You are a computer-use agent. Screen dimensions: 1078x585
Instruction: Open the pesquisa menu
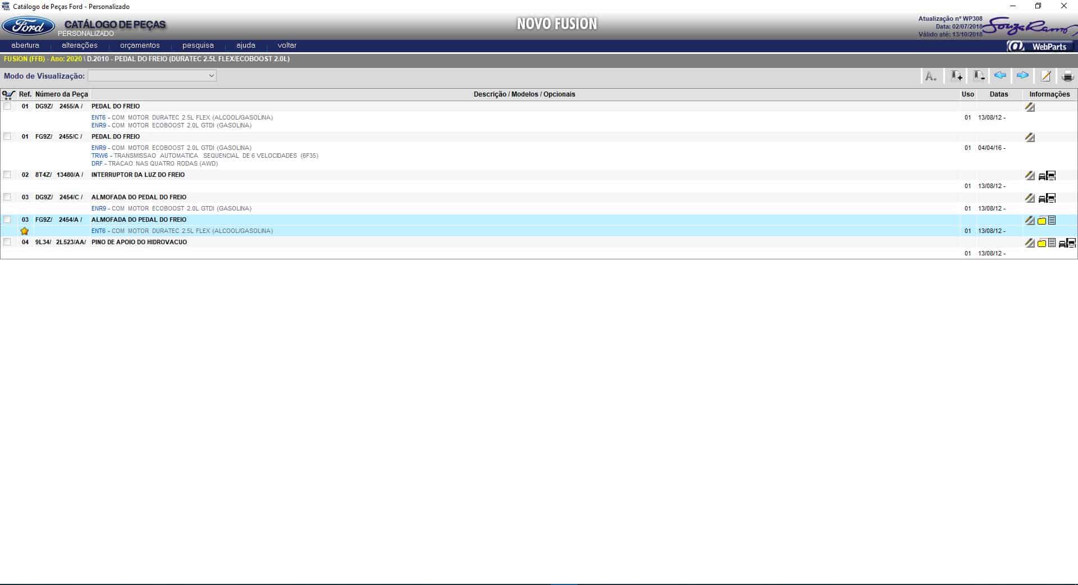198,45
